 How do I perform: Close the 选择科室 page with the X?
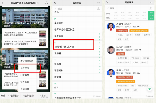[x=55, y=3]
